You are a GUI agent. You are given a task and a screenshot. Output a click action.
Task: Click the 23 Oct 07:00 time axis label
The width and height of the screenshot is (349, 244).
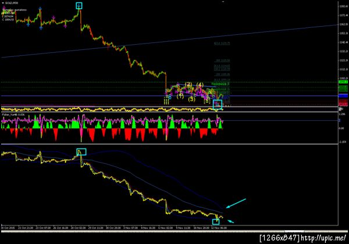(x=43, y=228)
